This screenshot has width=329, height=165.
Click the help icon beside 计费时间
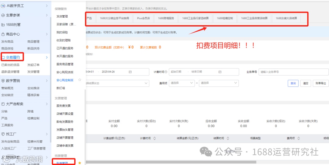pos(166,72)
